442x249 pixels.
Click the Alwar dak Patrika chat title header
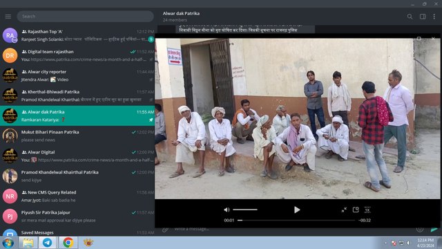click(x=181, y=13)
